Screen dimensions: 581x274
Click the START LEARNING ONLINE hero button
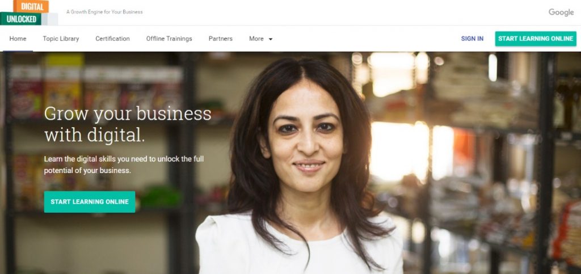pyautogui.click(x=90, y=202)
